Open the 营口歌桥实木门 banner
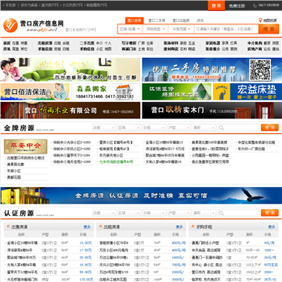Screen dimensions: 282x282 [211, 110]
